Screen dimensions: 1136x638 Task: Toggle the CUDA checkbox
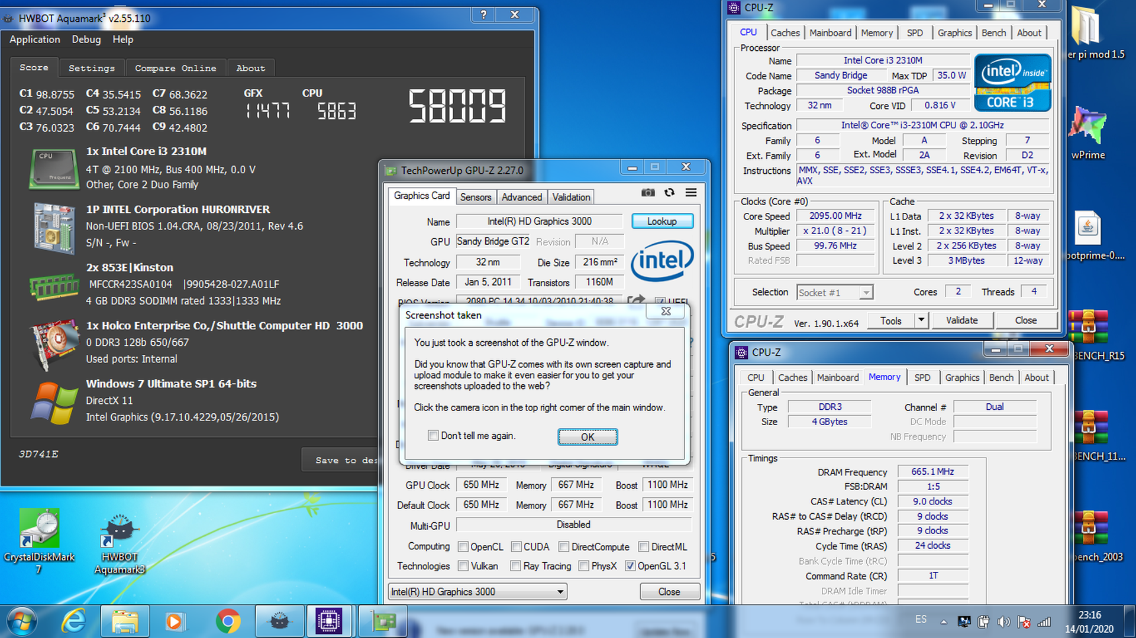click(x=517, y=547)
